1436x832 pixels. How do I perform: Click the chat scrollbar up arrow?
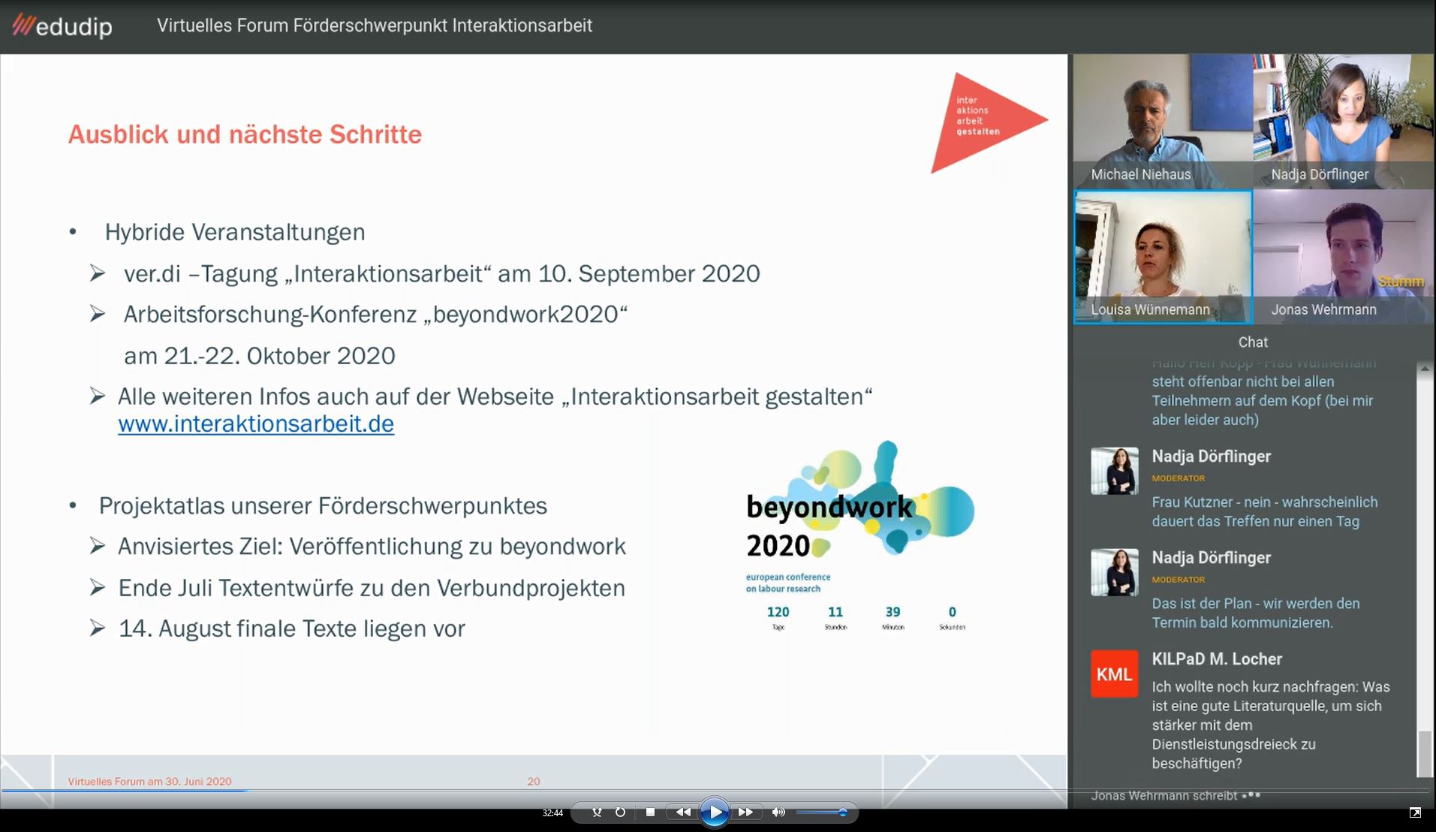[x=1424, y=369]
